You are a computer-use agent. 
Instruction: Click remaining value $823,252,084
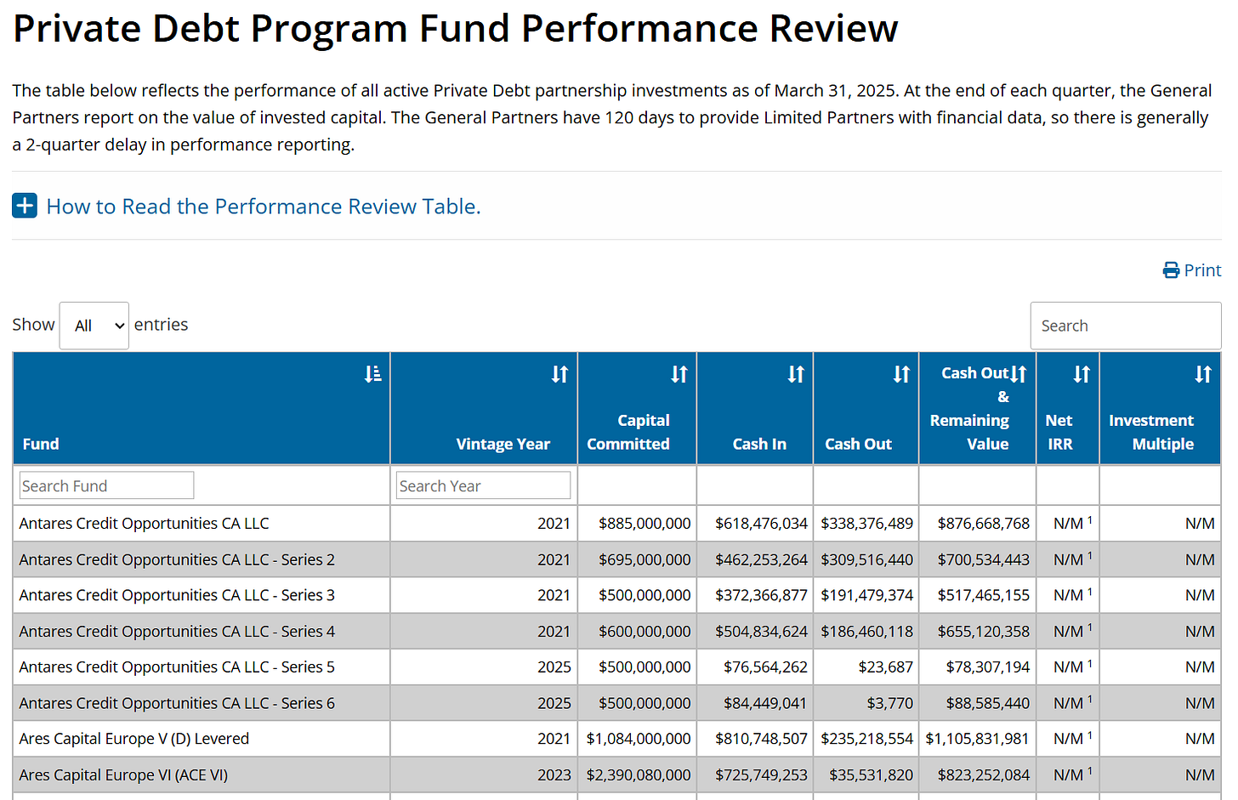(x=984, y=775)
